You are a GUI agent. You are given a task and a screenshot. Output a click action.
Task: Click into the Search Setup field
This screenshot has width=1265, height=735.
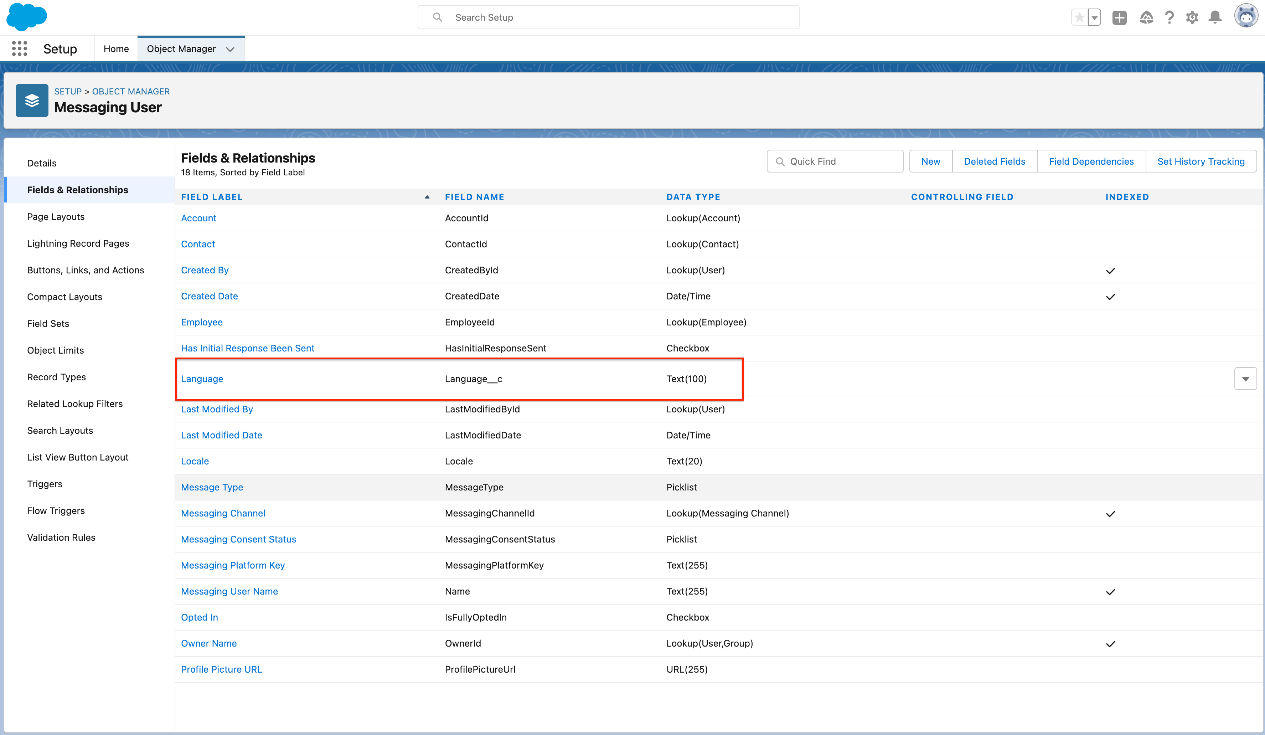coord(608,17)
